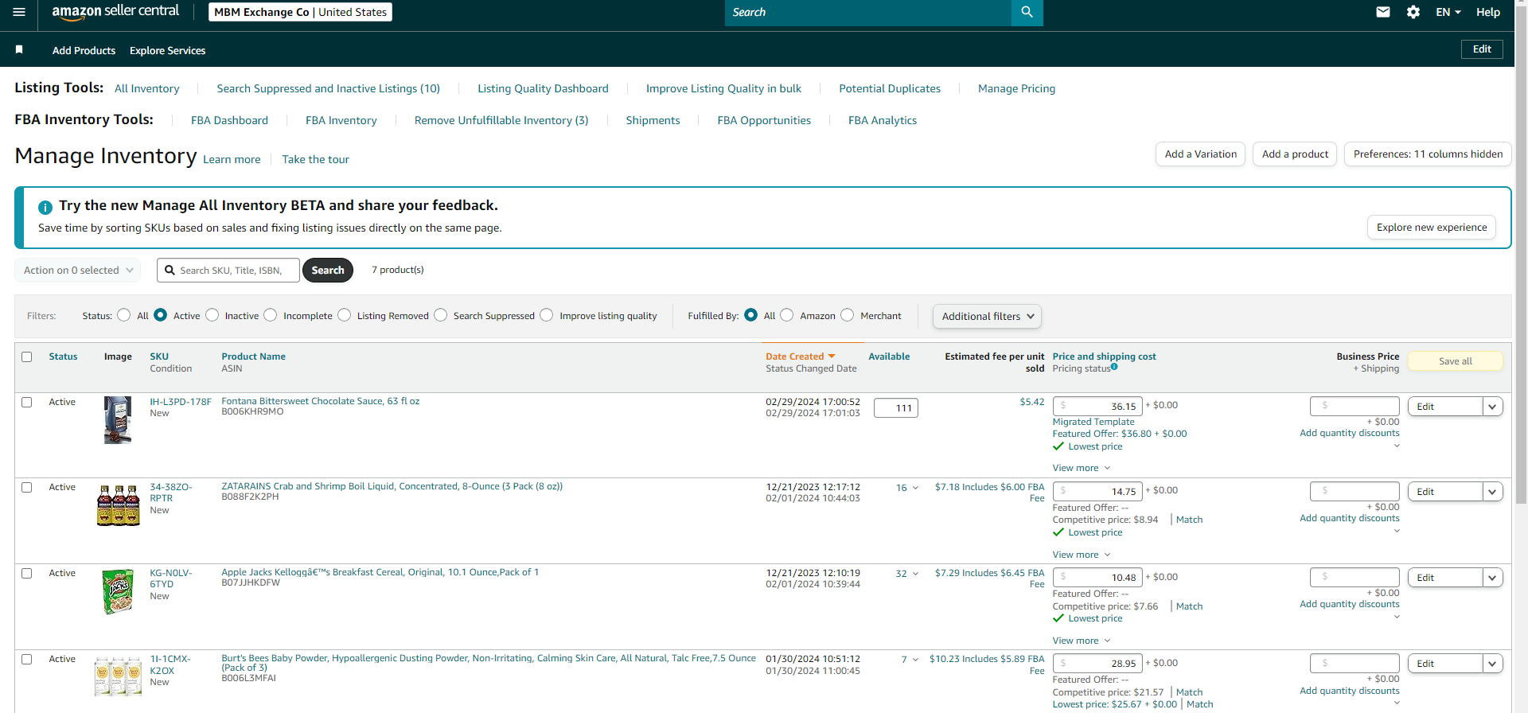This screenshot has width=1528, height=713.
Task: Click the Save all button
Action: [1456, 361]
